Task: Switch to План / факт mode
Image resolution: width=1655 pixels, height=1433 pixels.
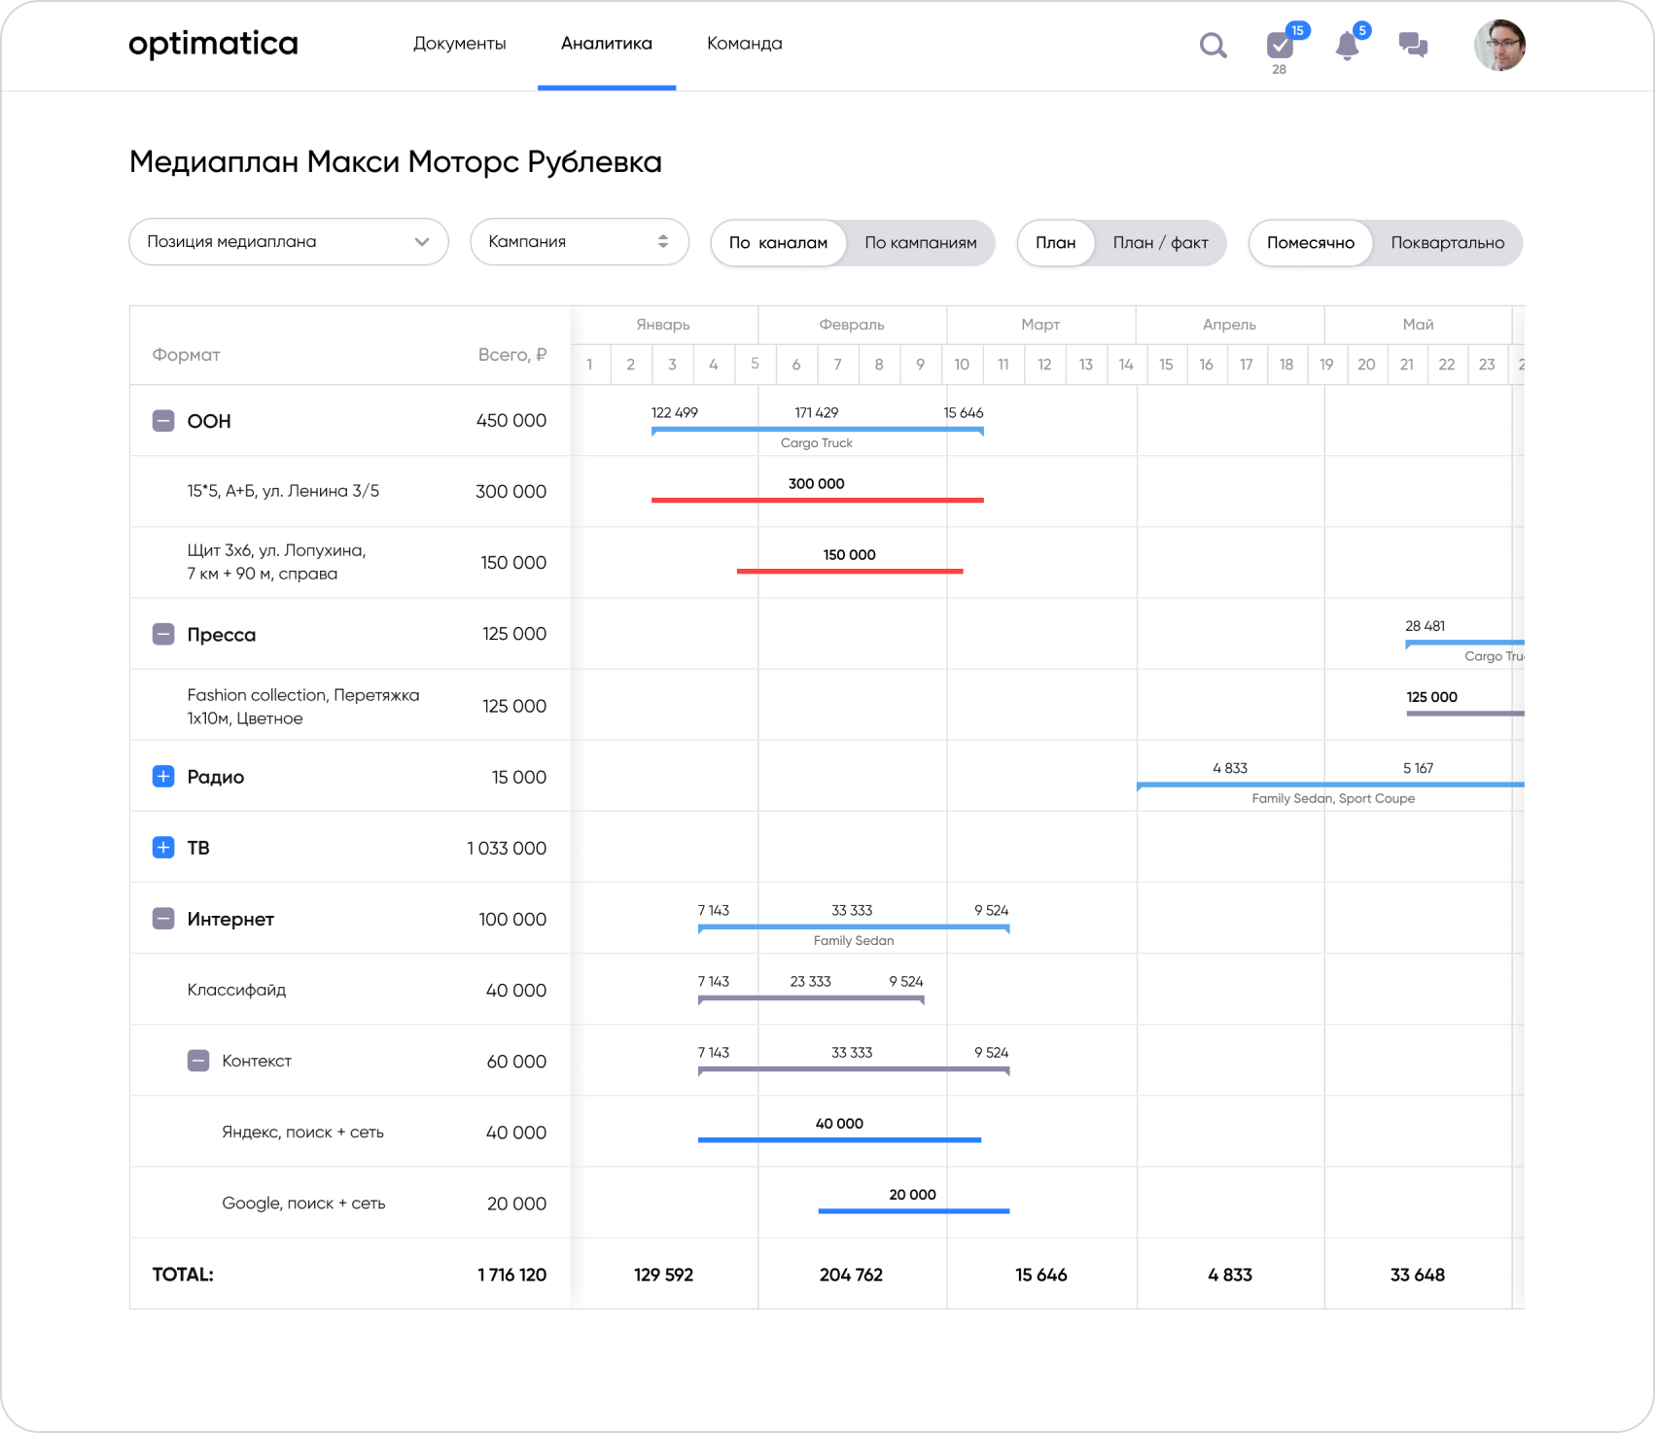Action: (1160, 243)
